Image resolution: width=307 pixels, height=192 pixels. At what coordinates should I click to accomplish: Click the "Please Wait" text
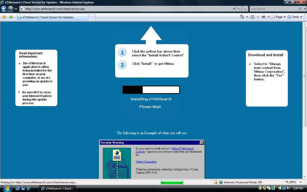coord(150,107)
